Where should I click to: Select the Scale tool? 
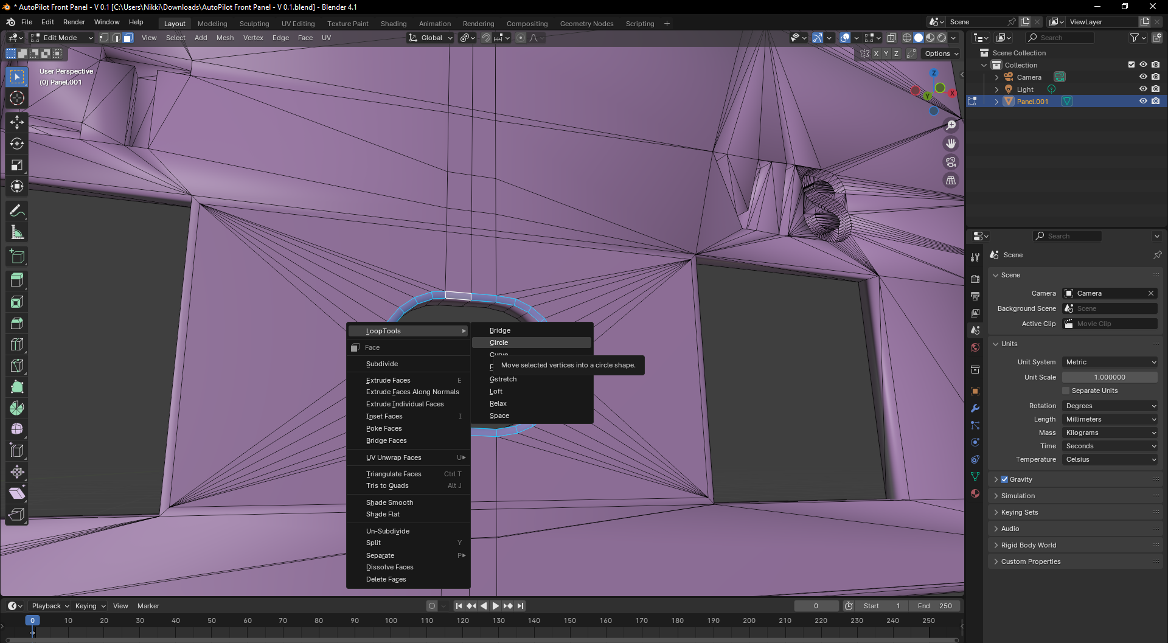pos(17,165)
